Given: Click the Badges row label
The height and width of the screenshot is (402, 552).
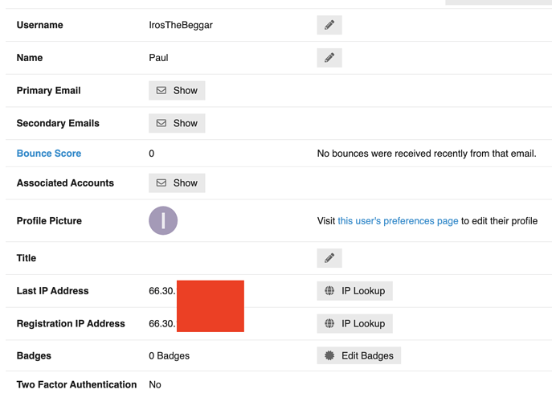Looking at the screenshot, I should click(x=34, y=356).
